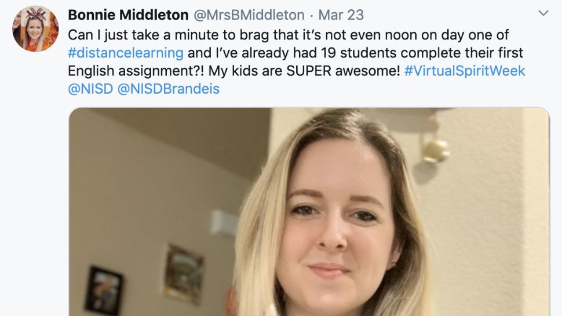
Task: Open the @MrsBMiddleton handle link
Action: tap(252, 14)
